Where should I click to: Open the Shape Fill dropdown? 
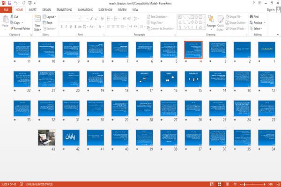(233, 17)
